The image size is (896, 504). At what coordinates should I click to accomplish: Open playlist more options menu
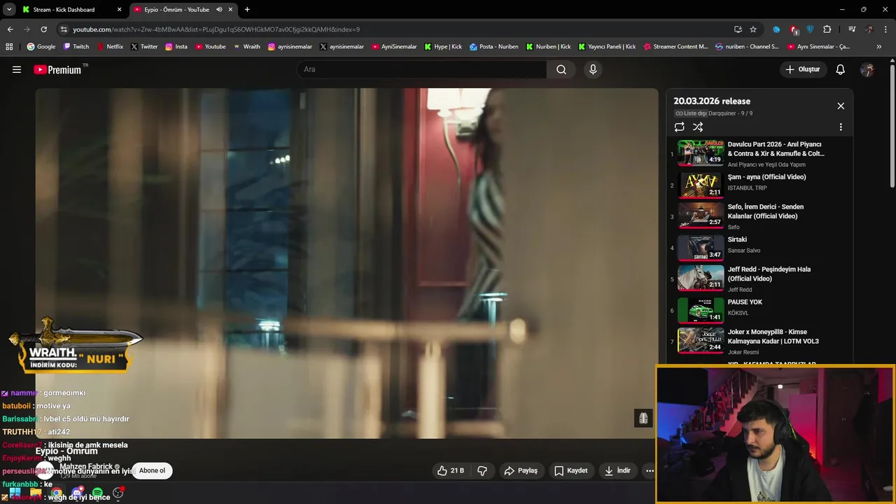(841, 127)
